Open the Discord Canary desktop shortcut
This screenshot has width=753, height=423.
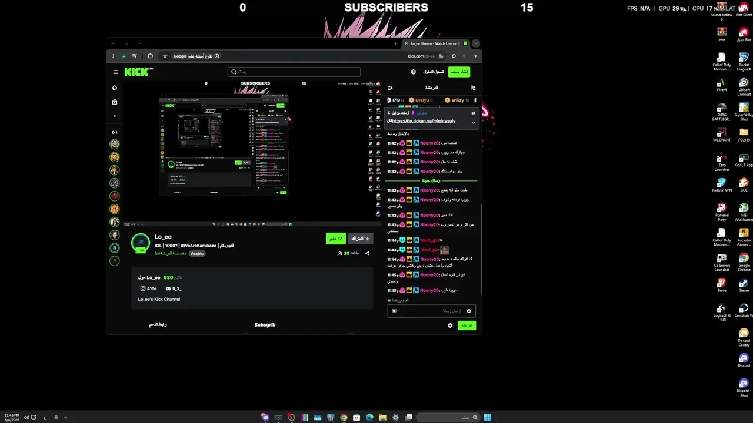[744, 337]
